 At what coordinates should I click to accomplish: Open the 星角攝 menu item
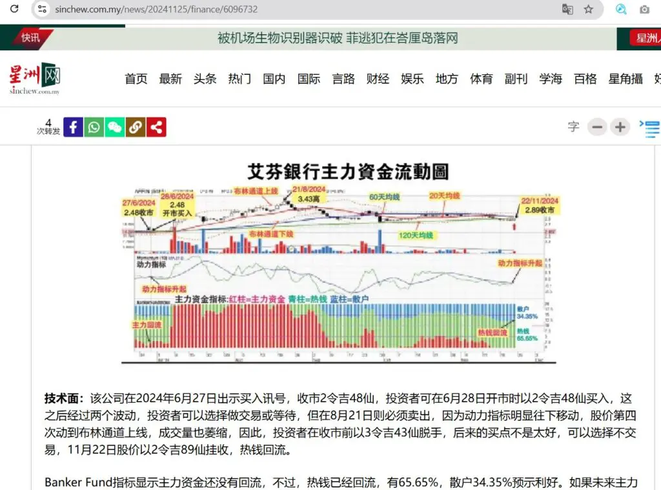(x=625, y=78)
